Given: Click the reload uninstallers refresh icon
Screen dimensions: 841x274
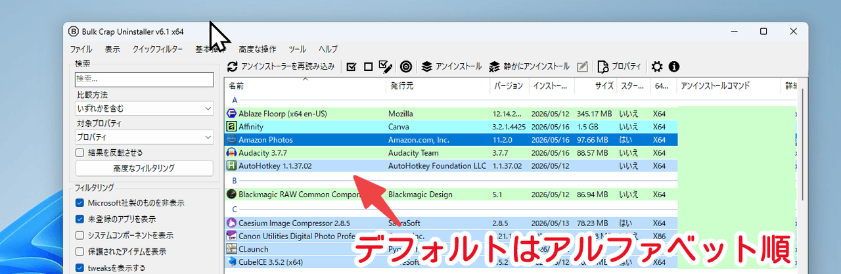Looking at the screenshot, I should coord(232,66).
